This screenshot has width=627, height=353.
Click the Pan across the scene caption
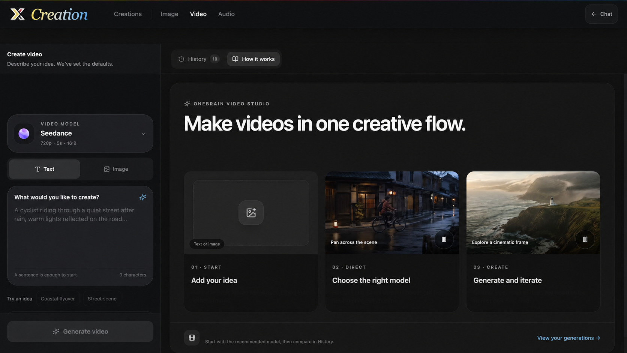[354, 242]
